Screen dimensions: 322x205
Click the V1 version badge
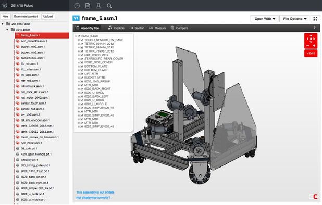coord(76,18)
